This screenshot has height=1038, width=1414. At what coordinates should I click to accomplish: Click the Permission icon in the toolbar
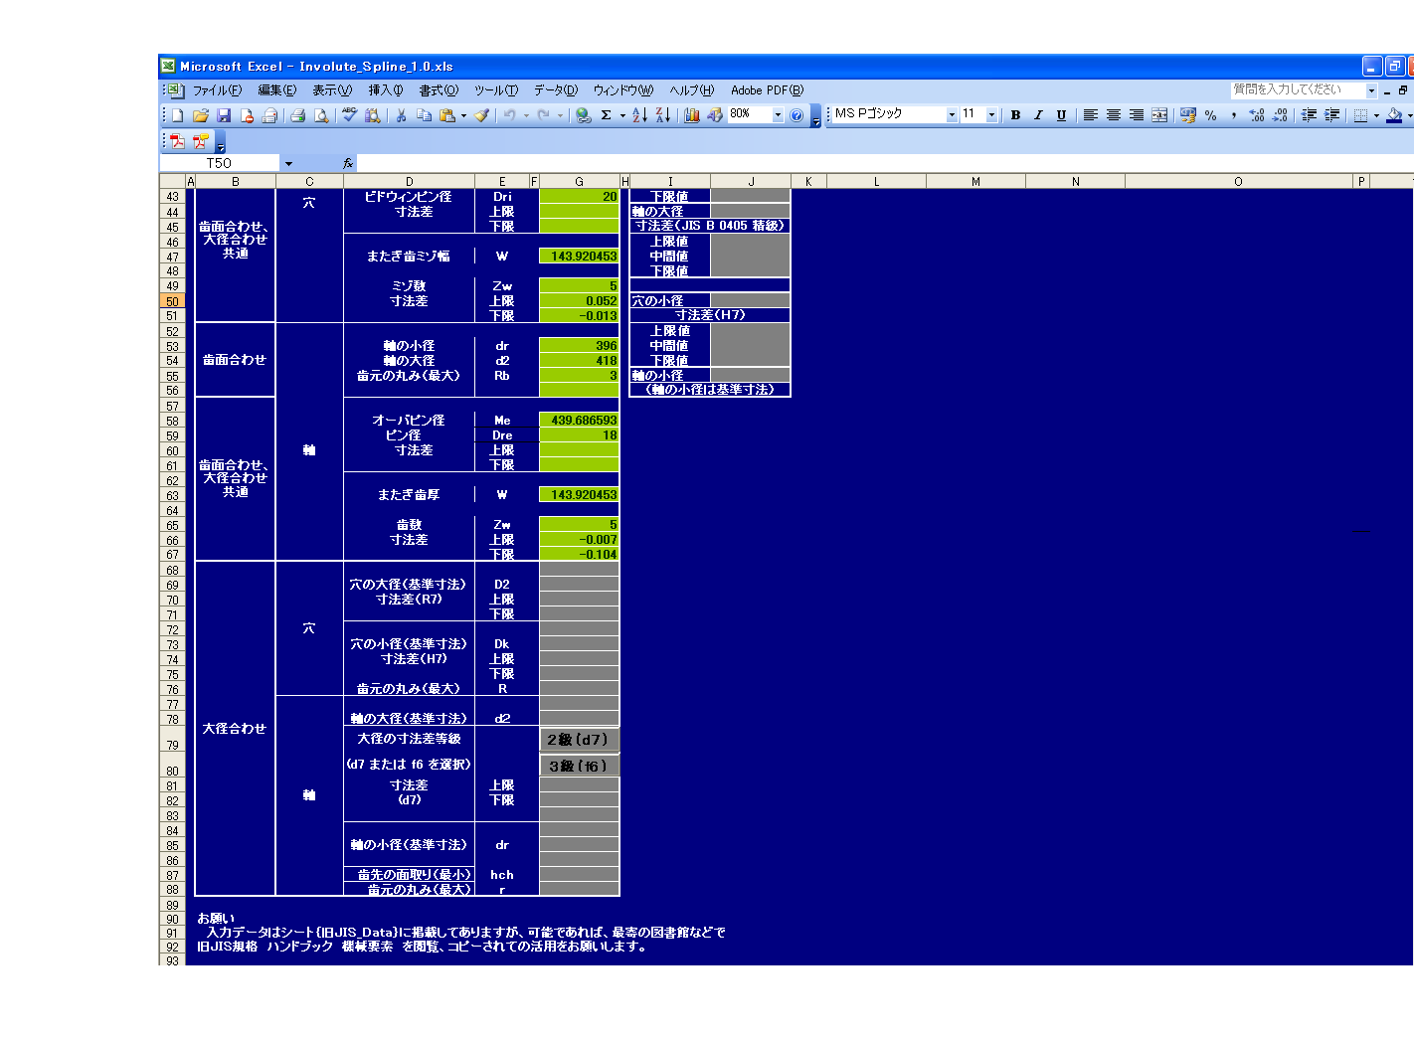coord(246,115)
